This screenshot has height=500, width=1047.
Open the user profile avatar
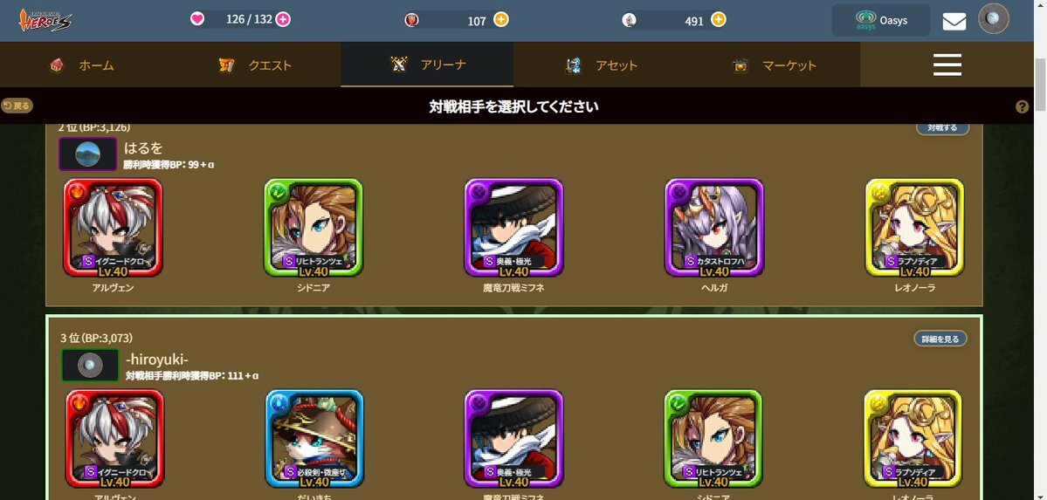(x=994, y=19)
